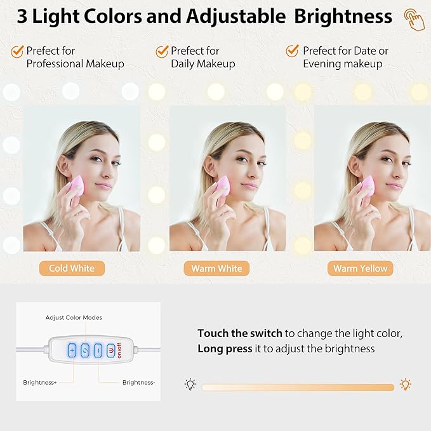
Task: Click the Brightness minus button on the controller
Action: tap(98, 350)
